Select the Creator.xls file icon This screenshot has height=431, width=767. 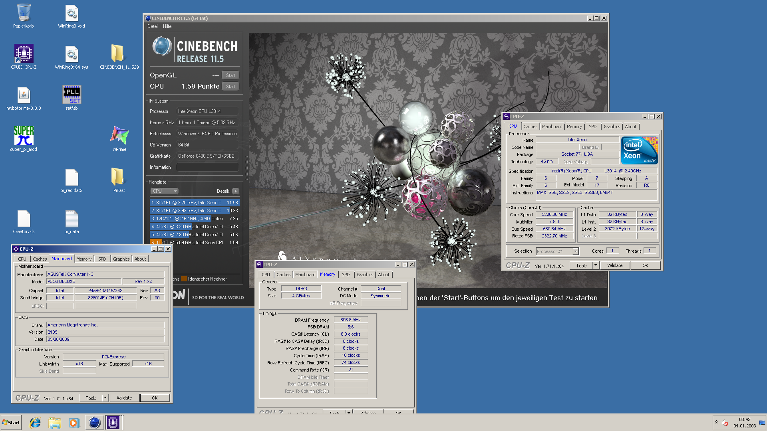click(24, 221)
